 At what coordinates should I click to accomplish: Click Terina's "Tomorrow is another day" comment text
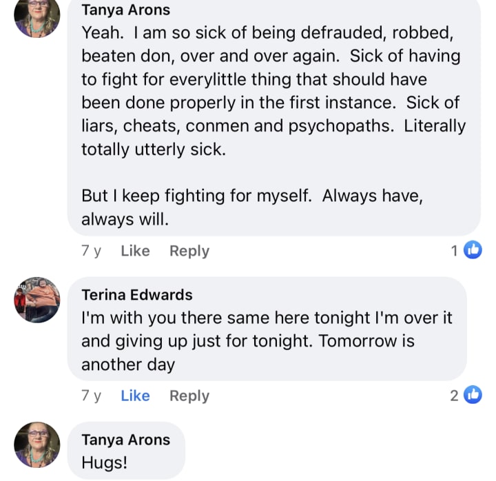(x=248, y=341)
